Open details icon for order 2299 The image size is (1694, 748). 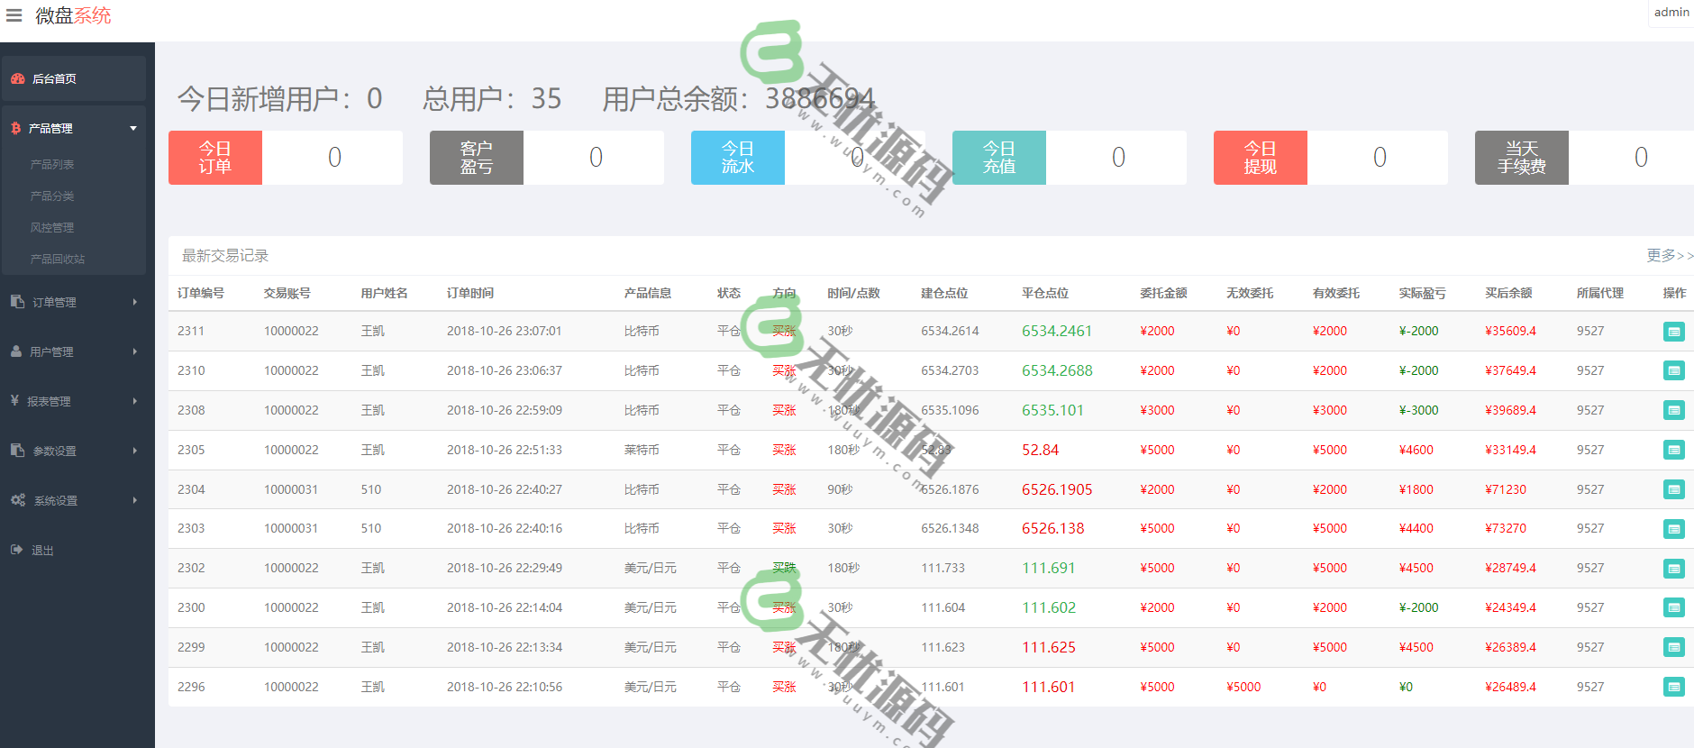tap(1673, 647)
